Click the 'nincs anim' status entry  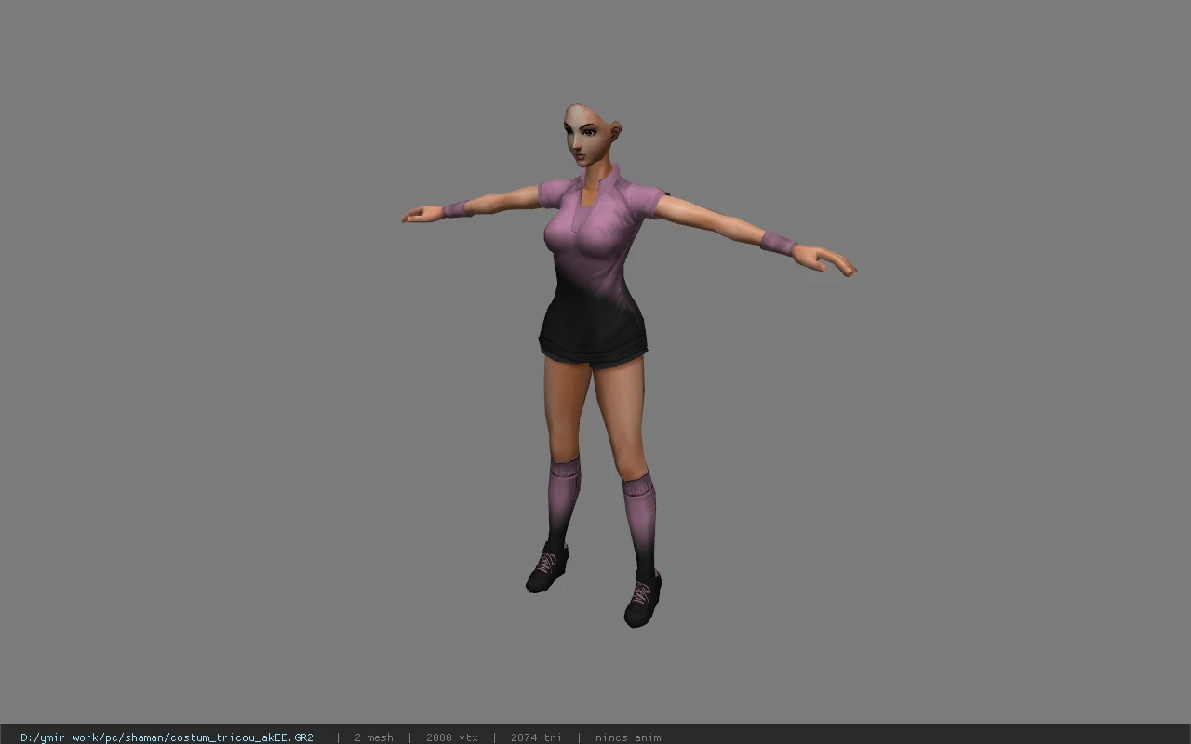coord(628,737)
